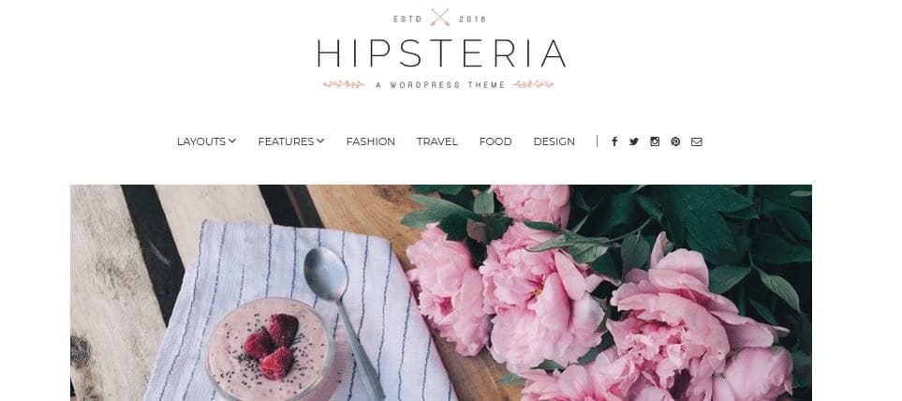
Task: Click the 2016 year text in the header
Action: pos(472,19)
